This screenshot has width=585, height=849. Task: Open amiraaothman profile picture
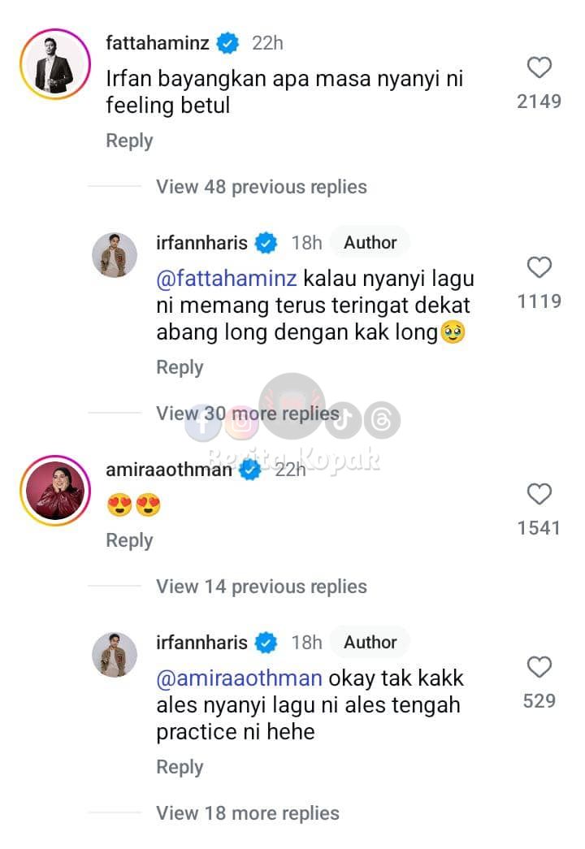pos(55,492)
